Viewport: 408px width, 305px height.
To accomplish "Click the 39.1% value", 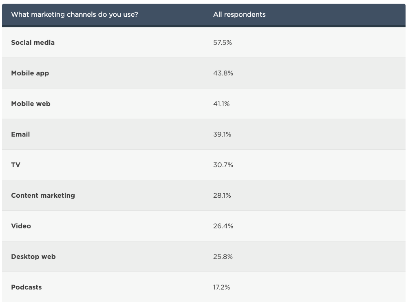I will point(222,134).
